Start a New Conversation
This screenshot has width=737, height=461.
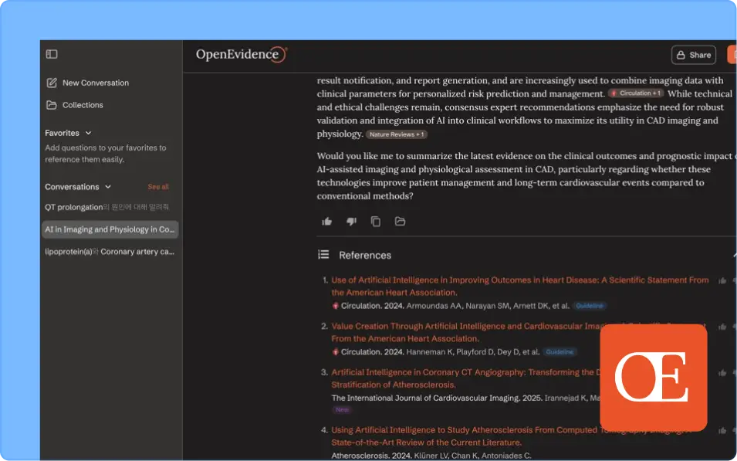(x=87, y=83)
